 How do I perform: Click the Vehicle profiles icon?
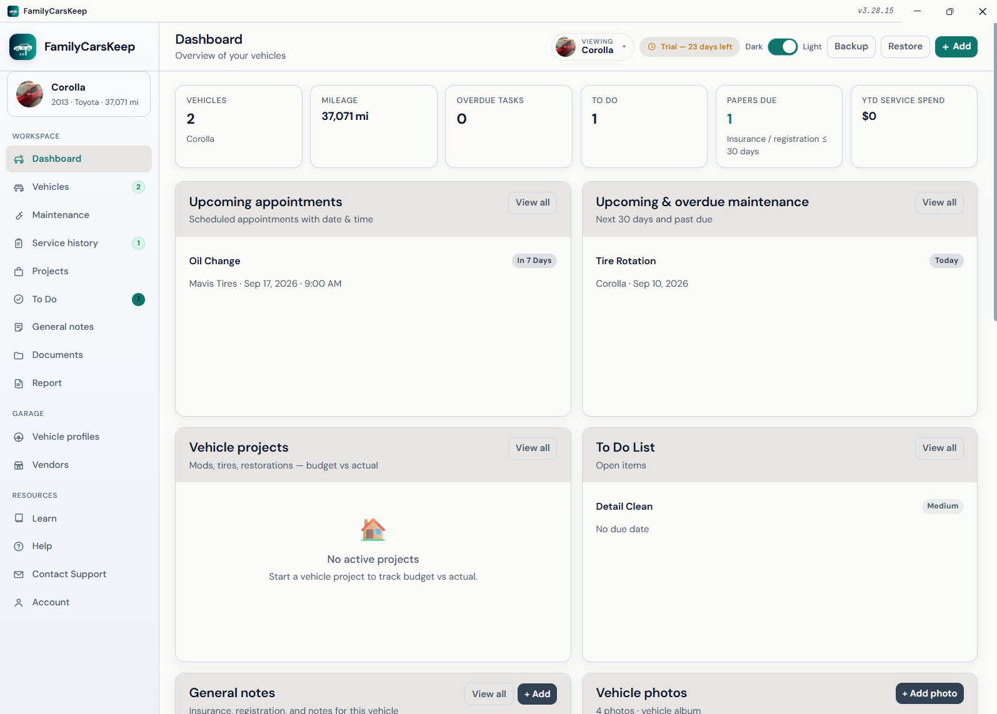19,437
